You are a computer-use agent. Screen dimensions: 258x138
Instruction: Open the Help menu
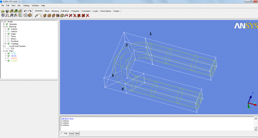43,5
